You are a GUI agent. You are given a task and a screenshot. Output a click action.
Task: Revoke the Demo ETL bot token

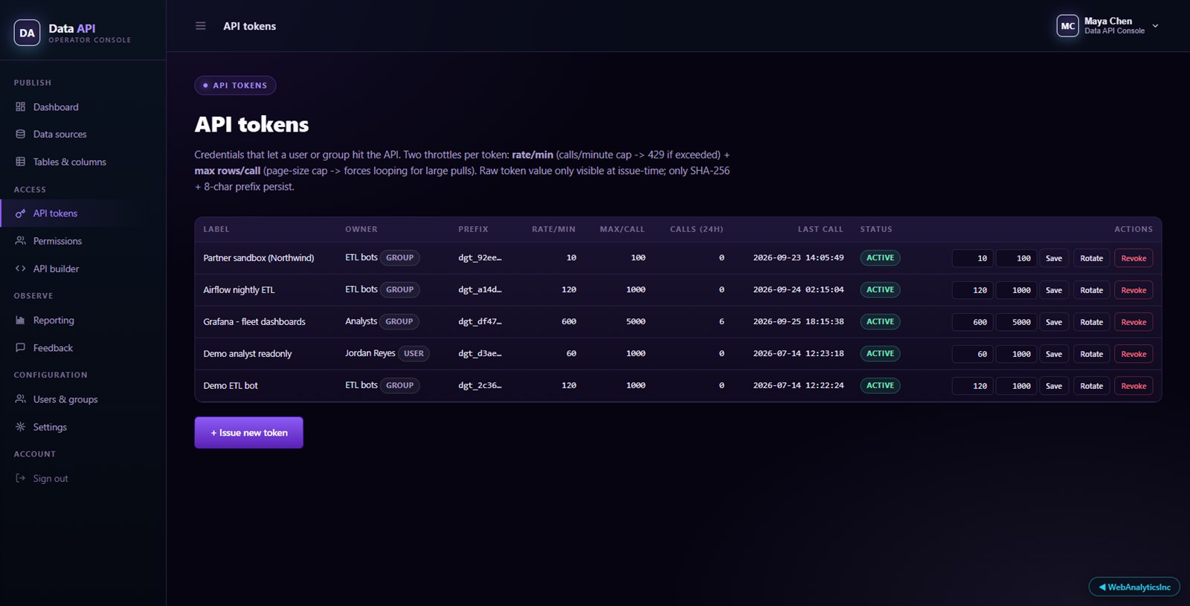[x=1133, y=386]
